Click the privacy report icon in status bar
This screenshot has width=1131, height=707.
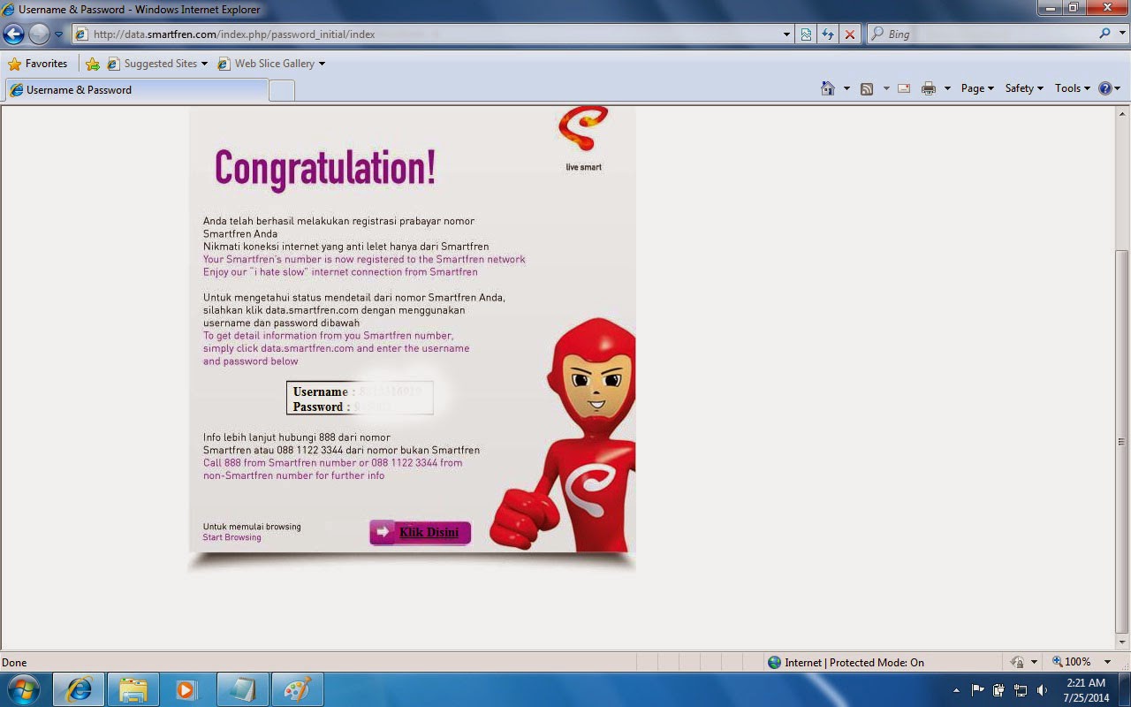tap(1017, 662)
